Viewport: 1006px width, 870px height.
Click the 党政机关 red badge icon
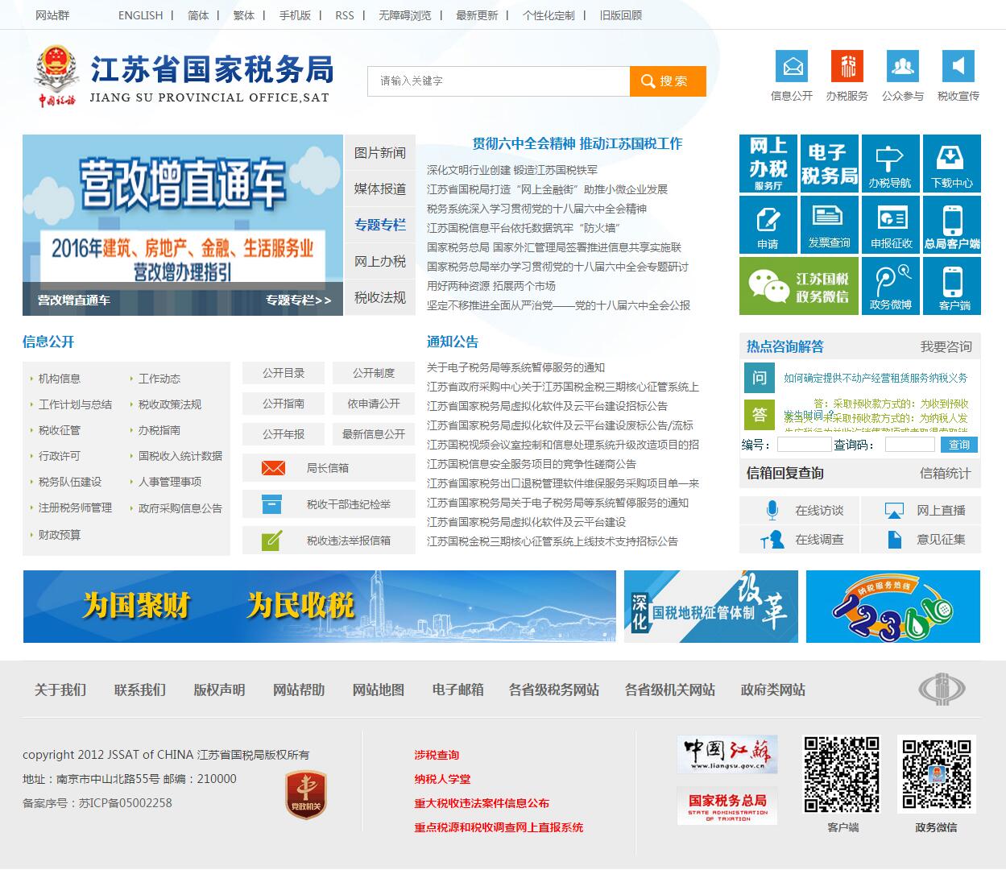pyautogui.click(x=305, y=794)
